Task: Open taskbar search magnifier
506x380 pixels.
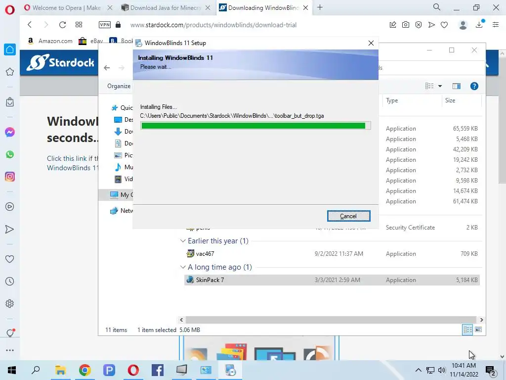Action: point(36,370)
